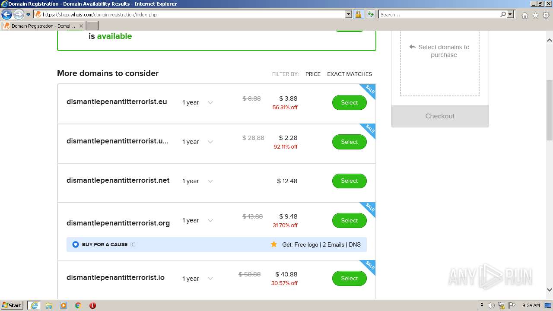
Task: Click the Buy for a Cause heart icon
Action: (76, 244)
